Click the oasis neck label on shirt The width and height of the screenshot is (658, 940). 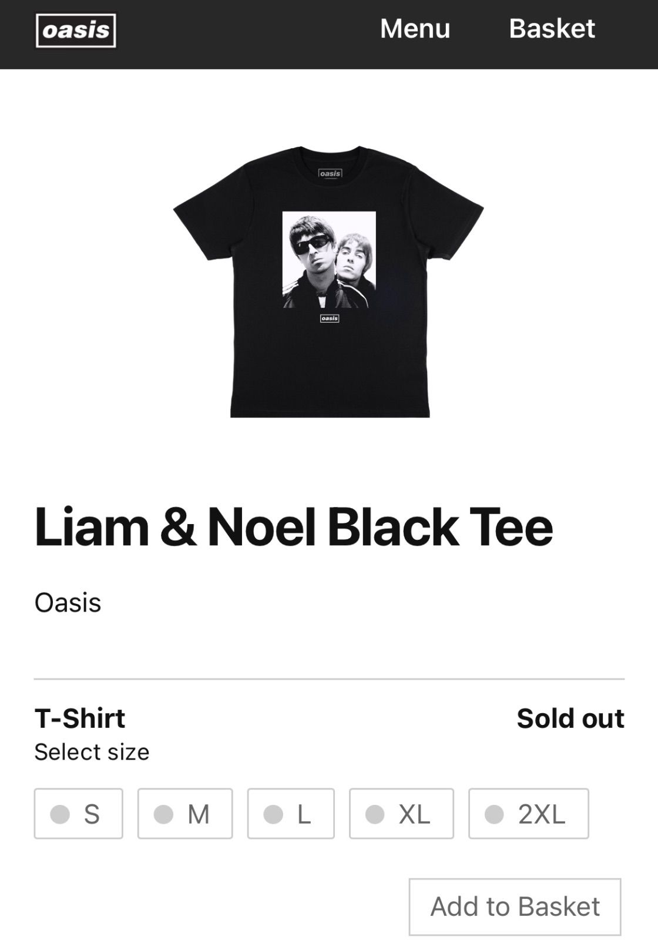(330, 173)
